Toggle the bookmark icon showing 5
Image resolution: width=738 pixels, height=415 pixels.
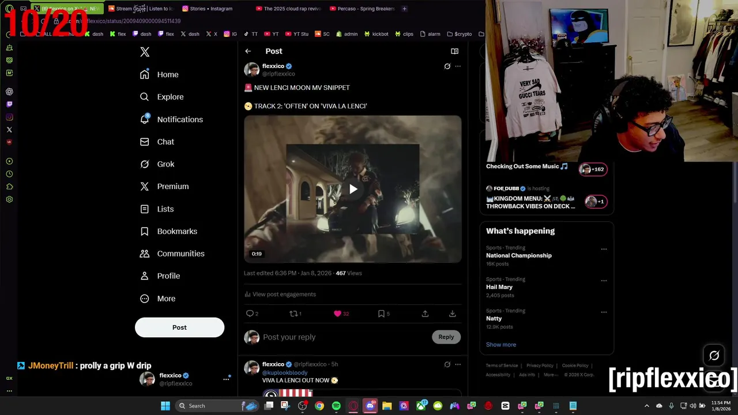pos(383,314)
